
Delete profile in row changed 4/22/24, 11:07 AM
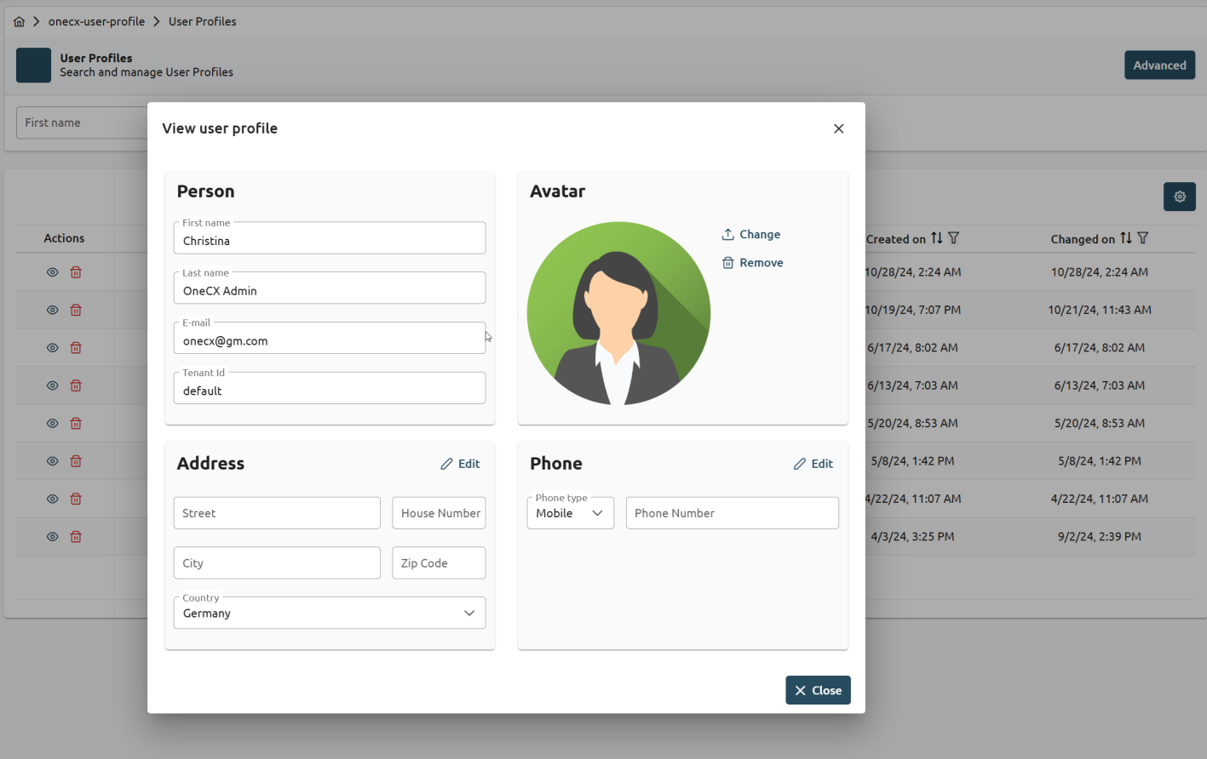(76, 499)
